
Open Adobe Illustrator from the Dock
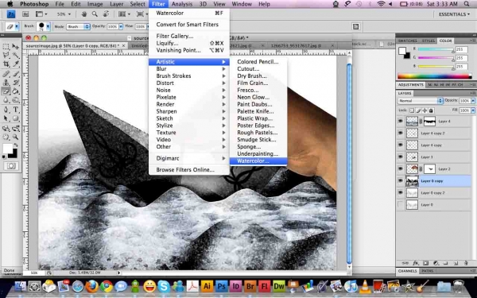click(207, 286)
